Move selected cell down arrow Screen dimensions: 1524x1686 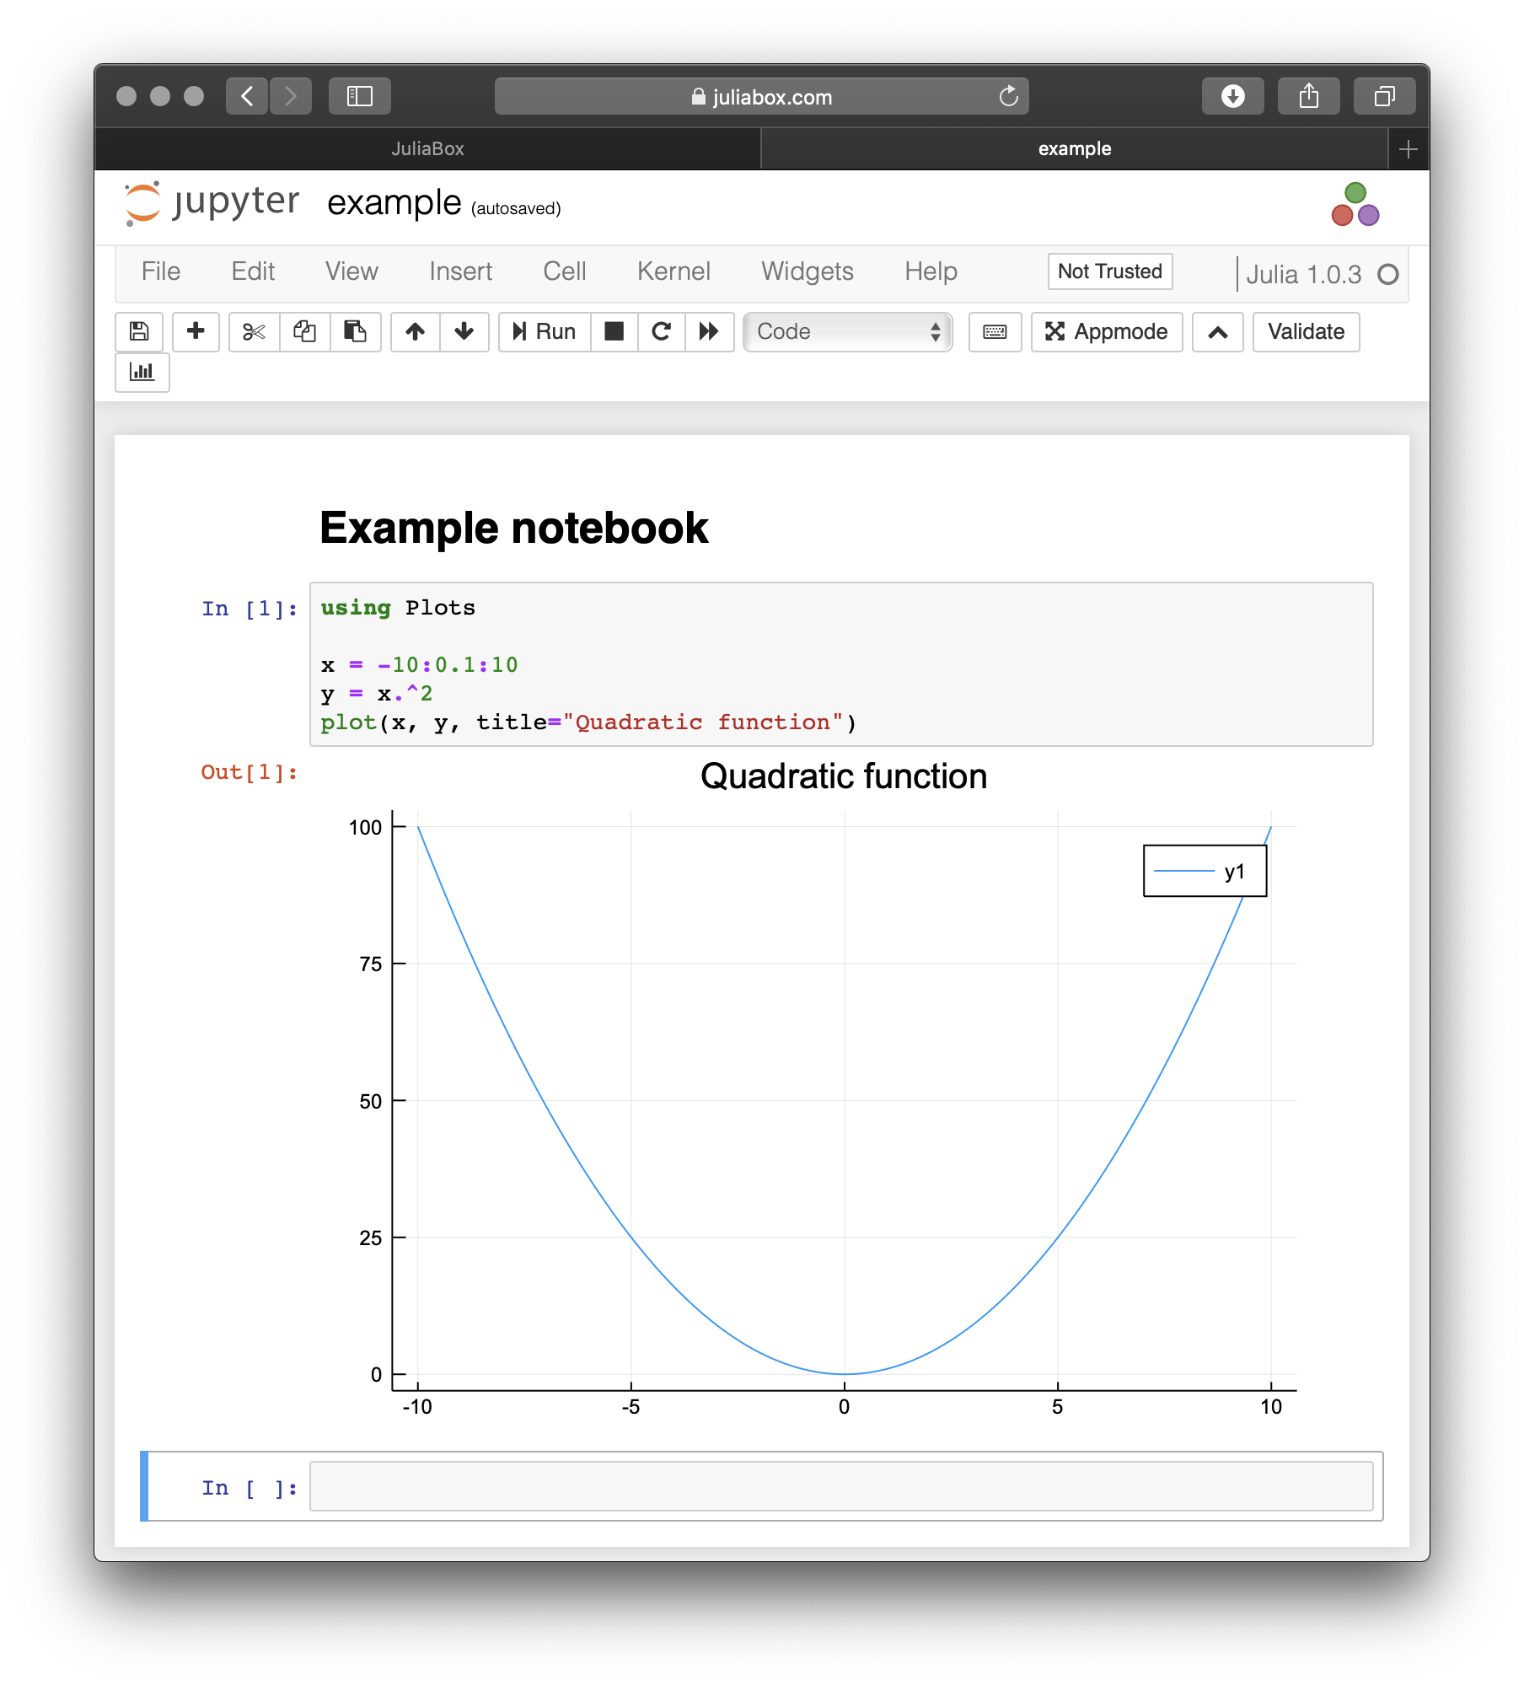(x=464, y=331)
